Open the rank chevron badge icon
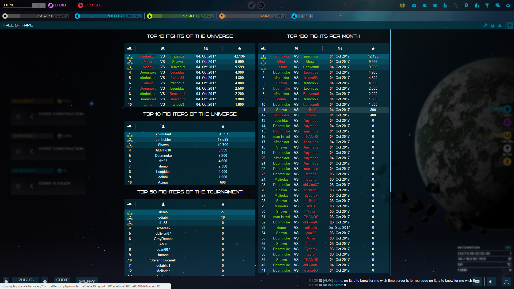Viewport: 514px width, 289px height. (x=435, y=5)
